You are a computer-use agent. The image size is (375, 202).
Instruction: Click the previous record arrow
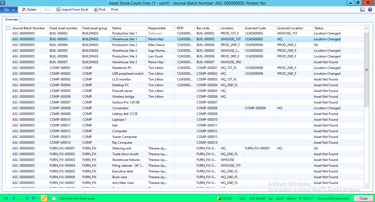click(x=13, y=198)
